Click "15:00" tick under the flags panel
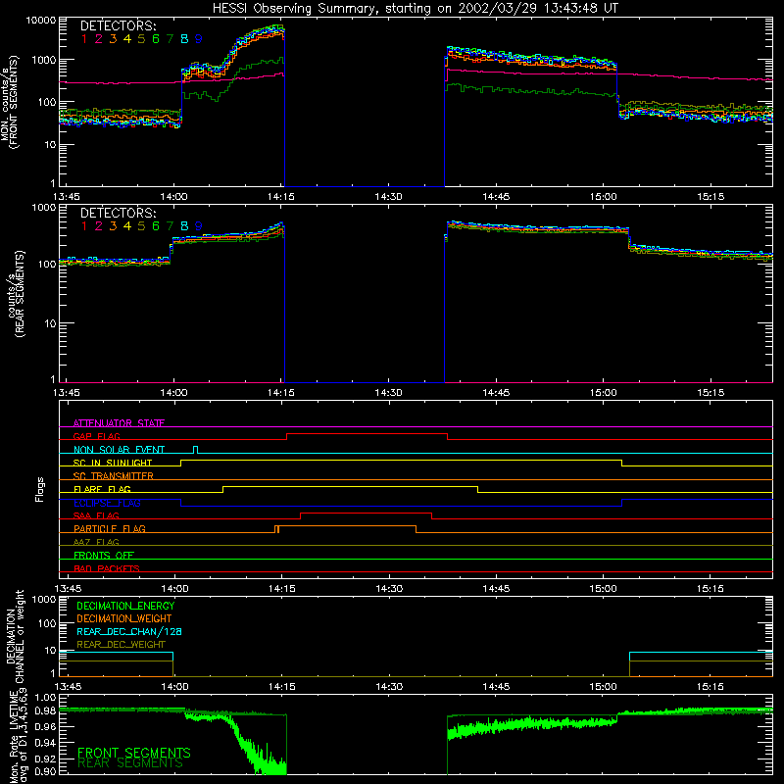Image resolution: width=784 pixels, height=784 pixels. point(603,589)
